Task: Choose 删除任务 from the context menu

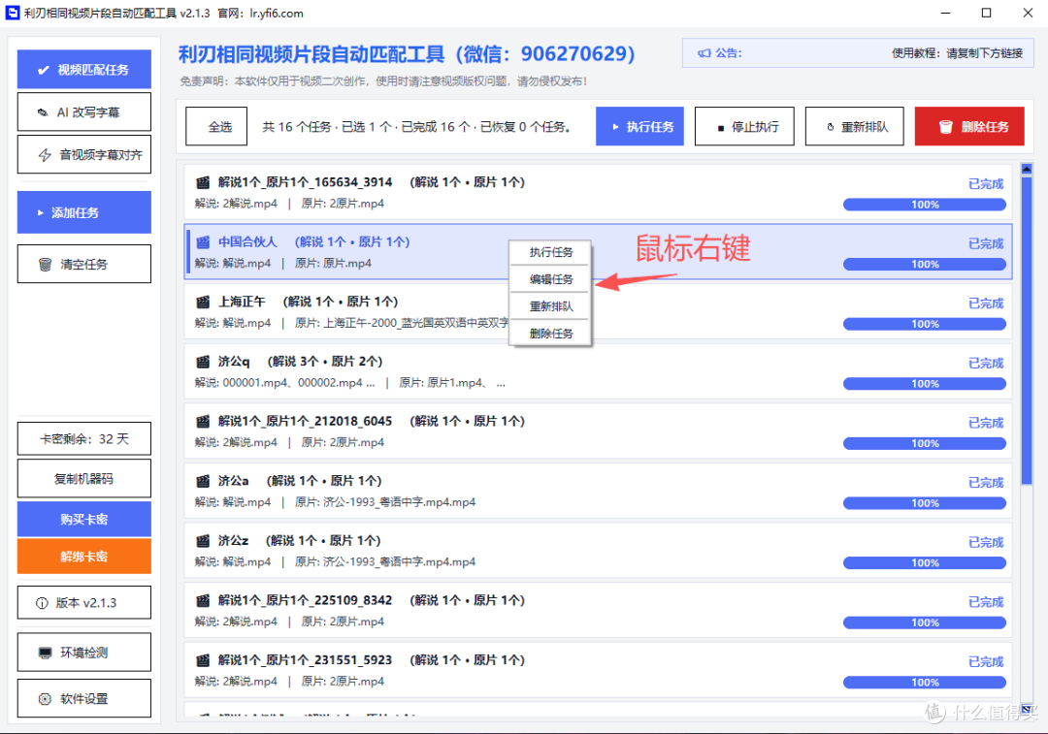Action: tap(551, 334)
